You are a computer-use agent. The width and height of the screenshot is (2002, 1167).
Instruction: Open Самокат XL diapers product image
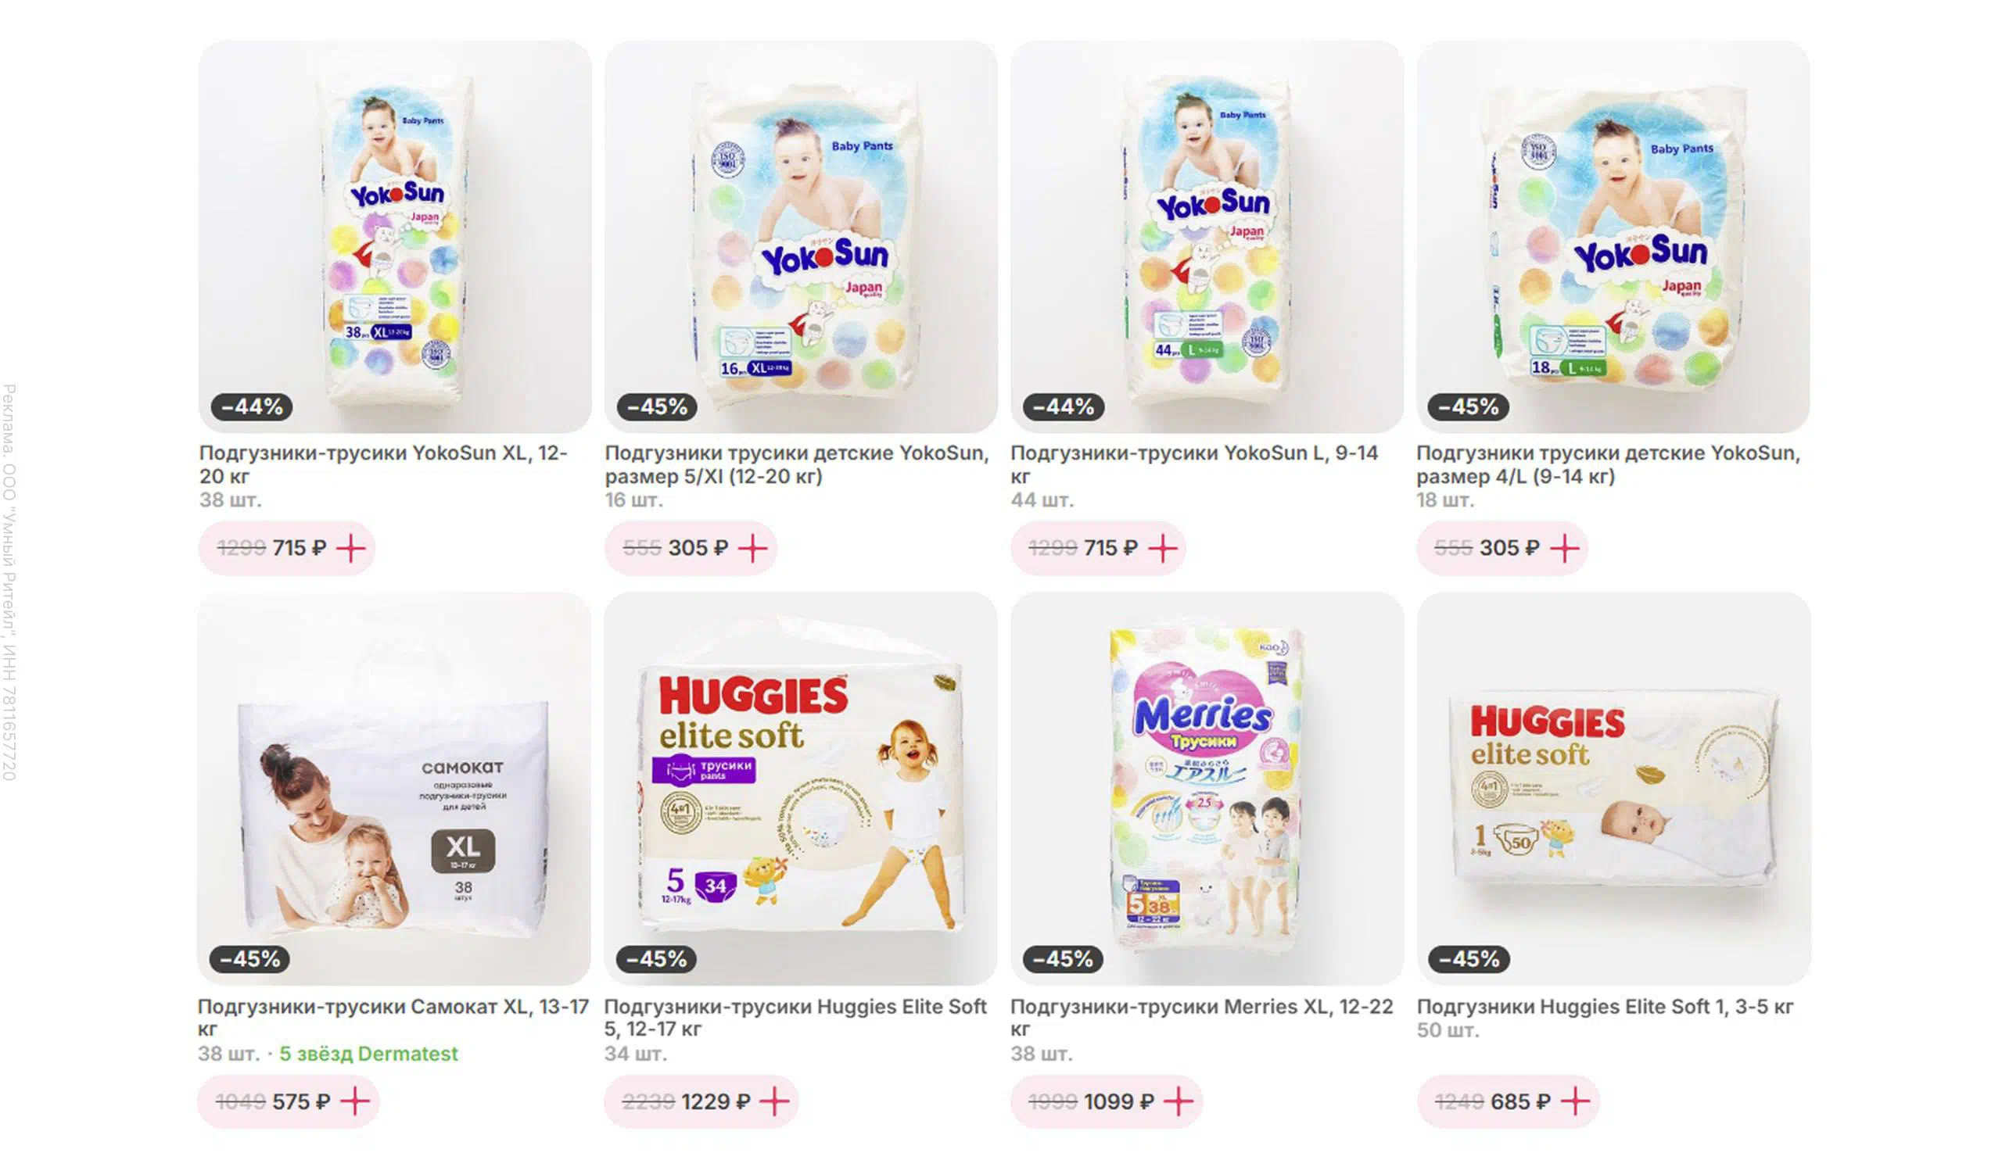tap(394, 789)
